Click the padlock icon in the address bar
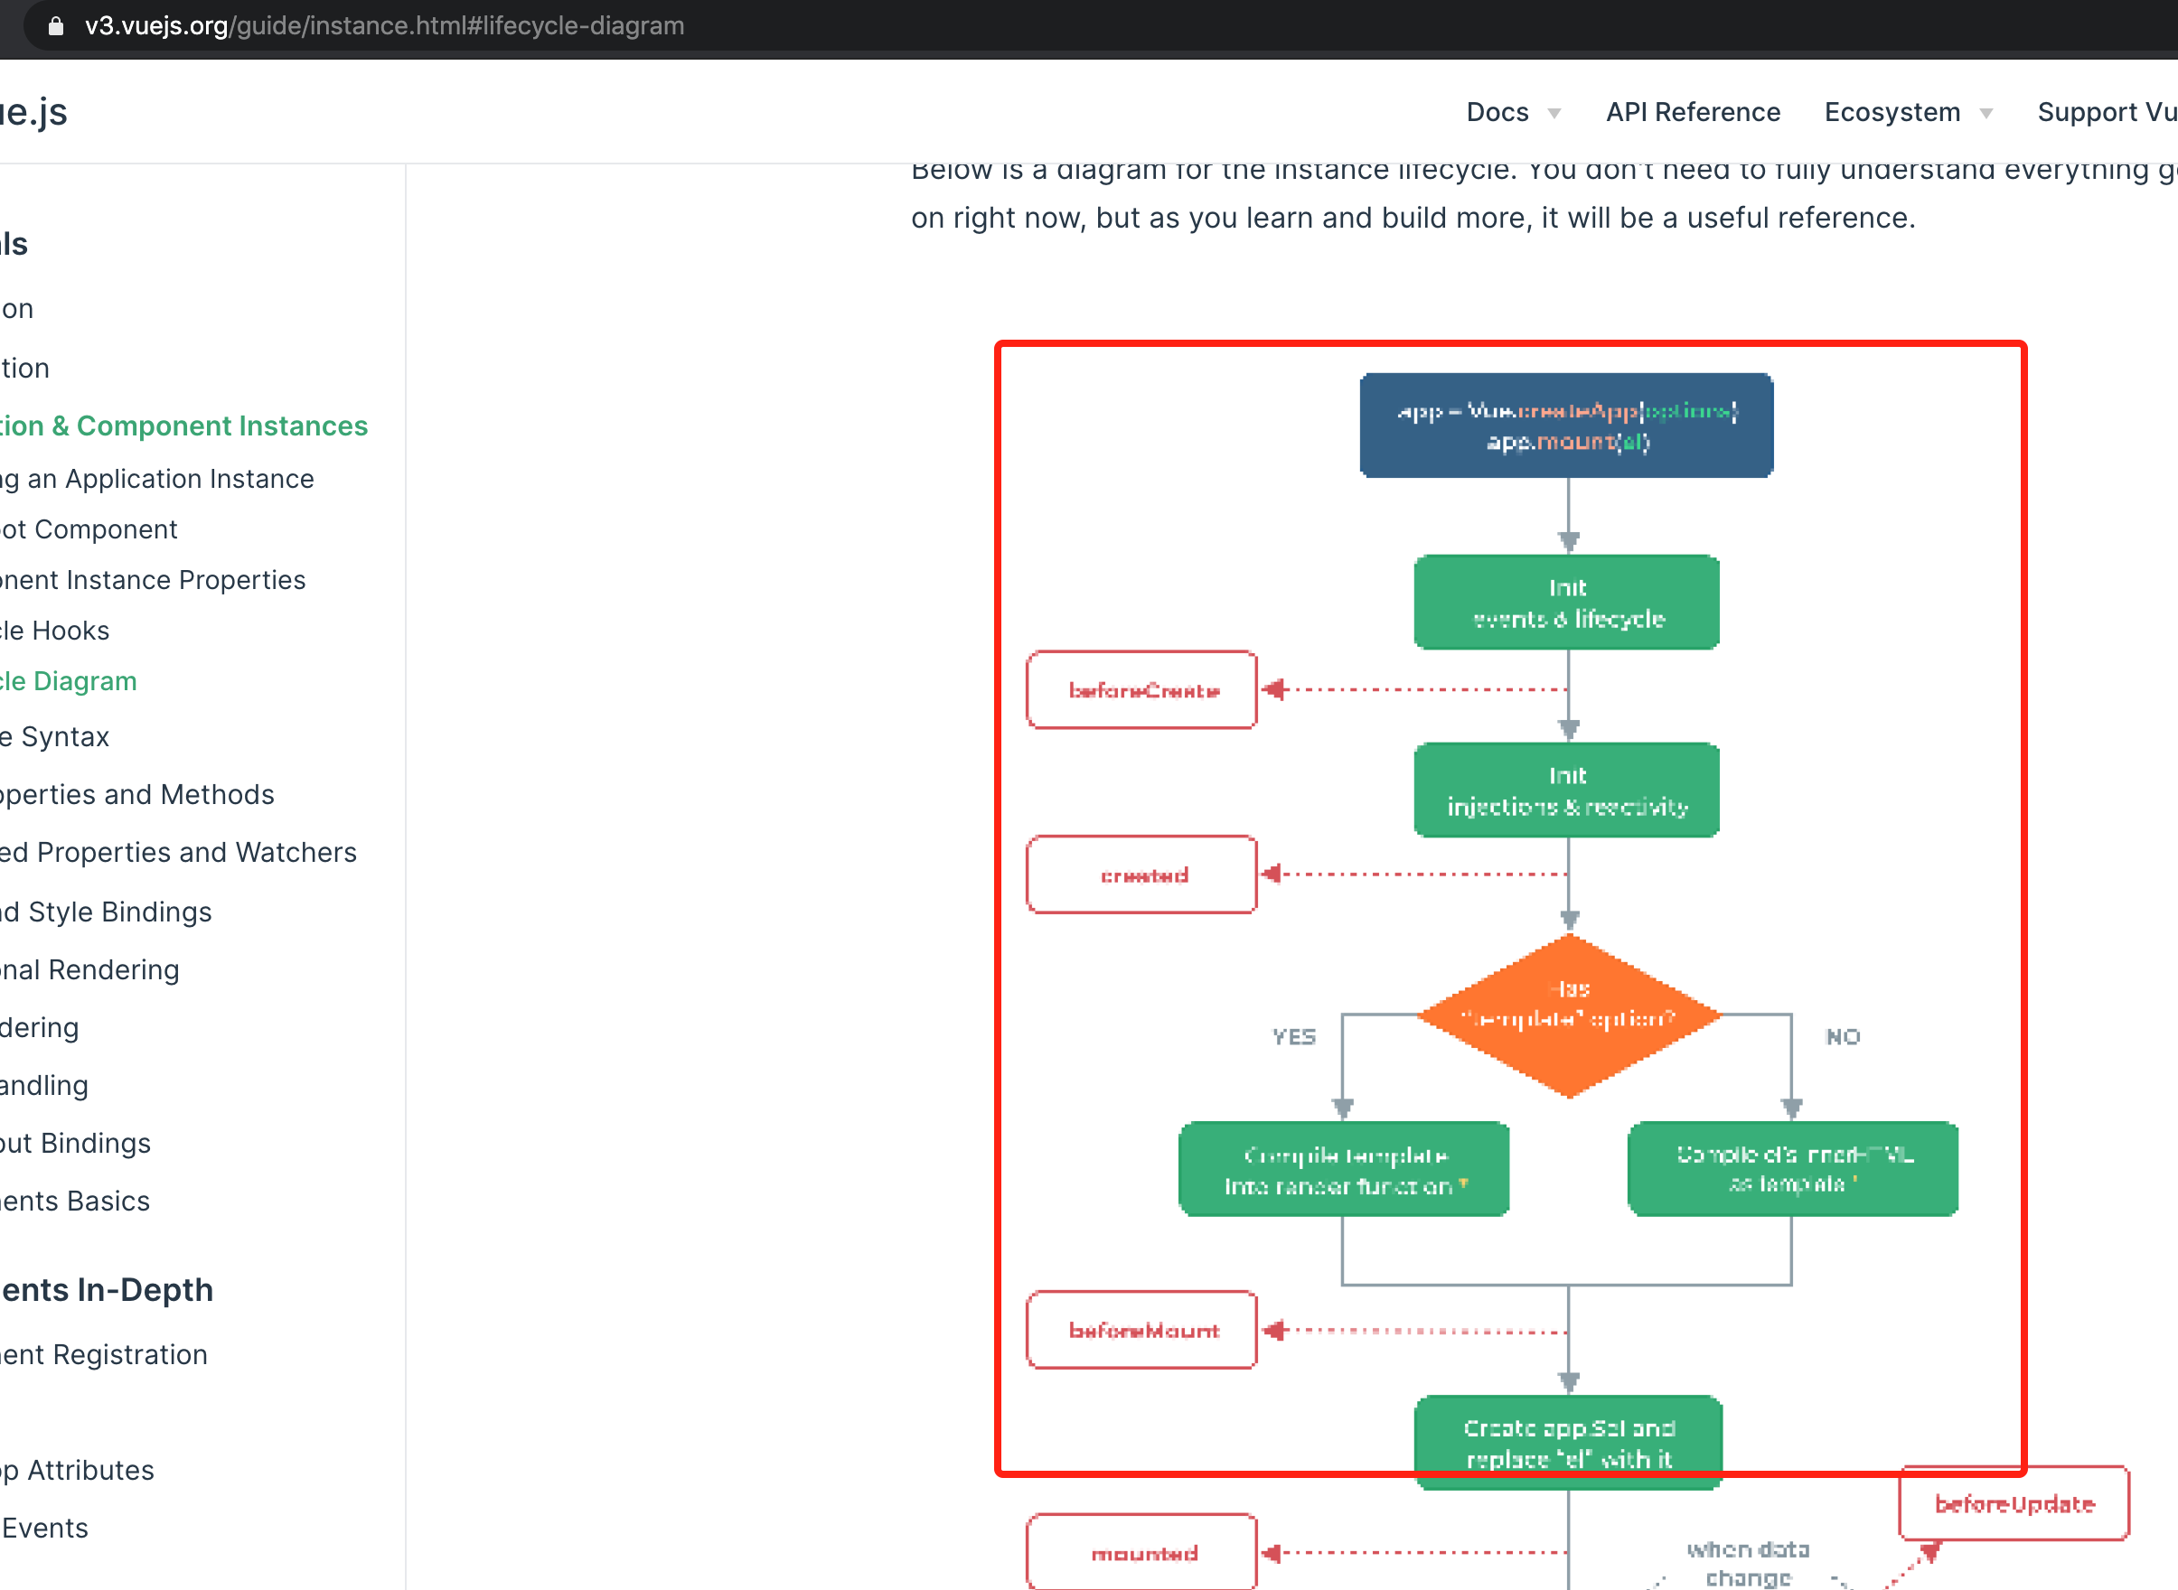2178x1590 pixels. click(x=55, y=26)
